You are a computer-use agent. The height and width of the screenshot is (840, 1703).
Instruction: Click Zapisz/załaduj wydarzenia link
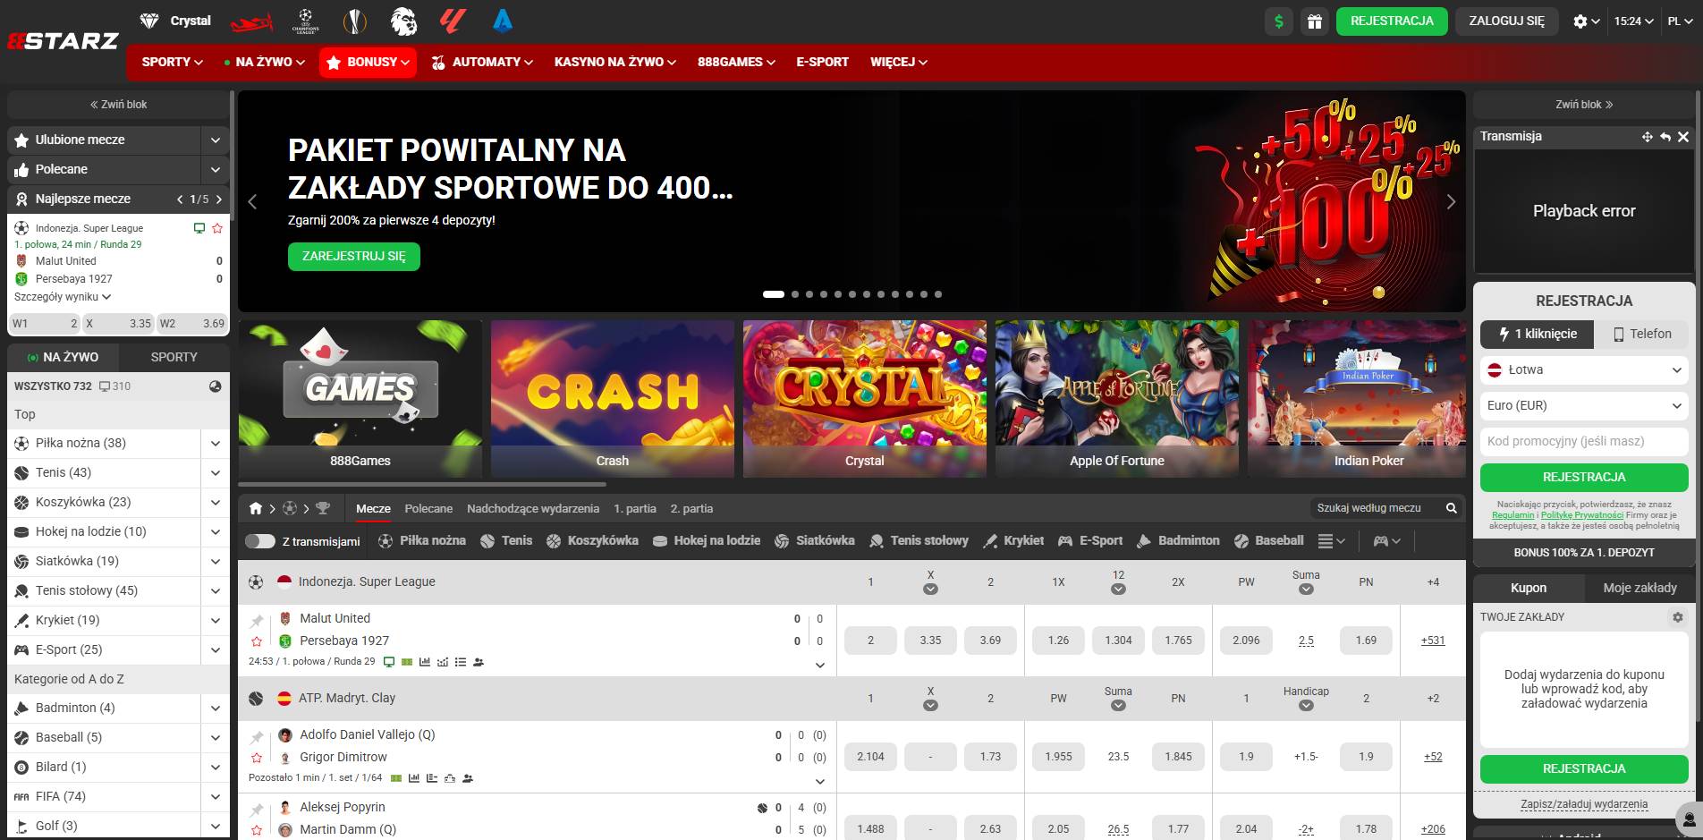click(x=1584, y=804)
